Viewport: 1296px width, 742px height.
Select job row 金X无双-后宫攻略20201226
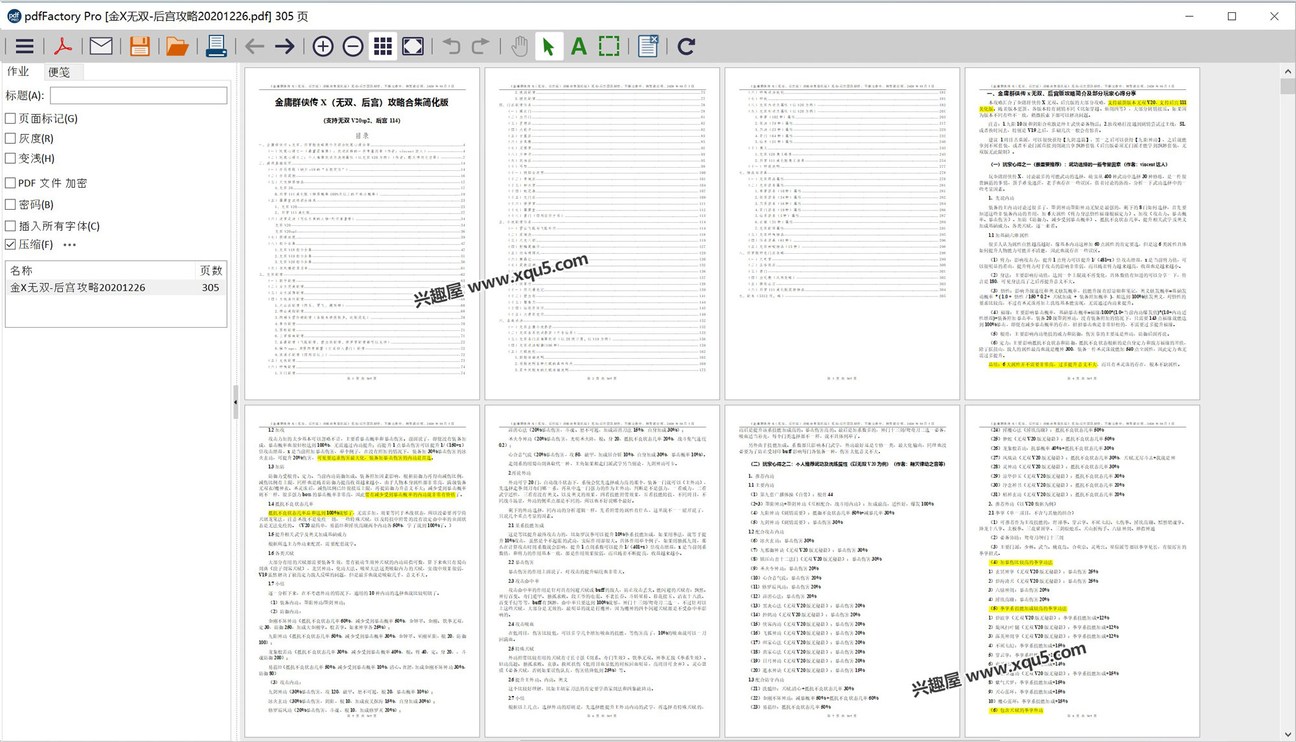pos(116,287)
